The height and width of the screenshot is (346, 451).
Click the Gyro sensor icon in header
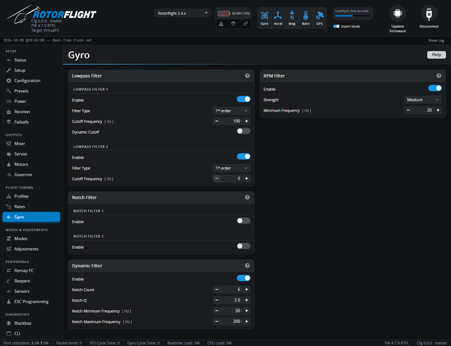point(265,15)
